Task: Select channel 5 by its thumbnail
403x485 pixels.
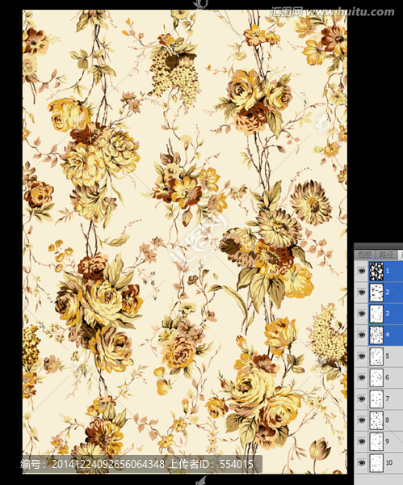Action: 376,356
